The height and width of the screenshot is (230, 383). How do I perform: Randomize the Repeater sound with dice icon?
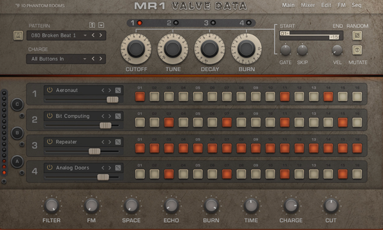(x=118, y=142)
